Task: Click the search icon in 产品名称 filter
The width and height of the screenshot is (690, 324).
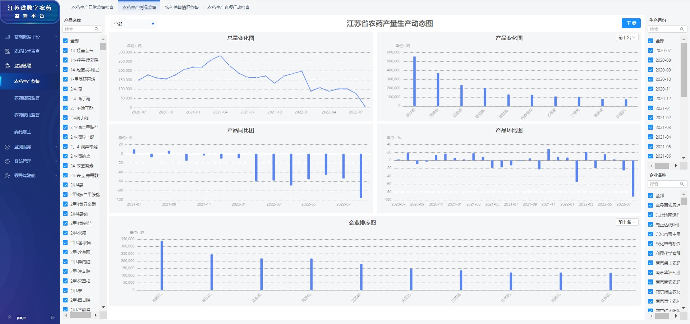Action: 96,29
